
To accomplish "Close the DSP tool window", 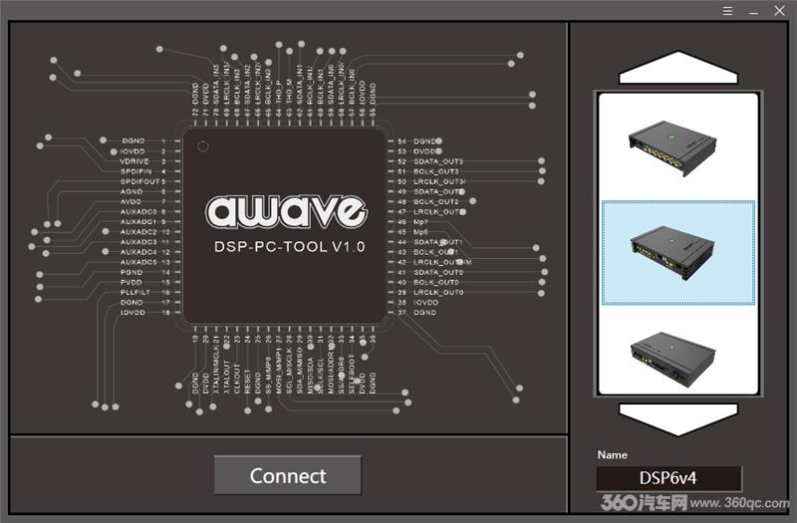I will [780, 11].
